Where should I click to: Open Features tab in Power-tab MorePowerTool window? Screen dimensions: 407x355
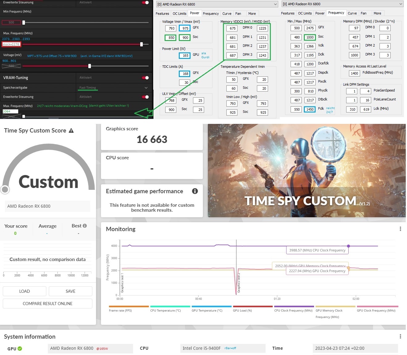[x=162, y=14]
